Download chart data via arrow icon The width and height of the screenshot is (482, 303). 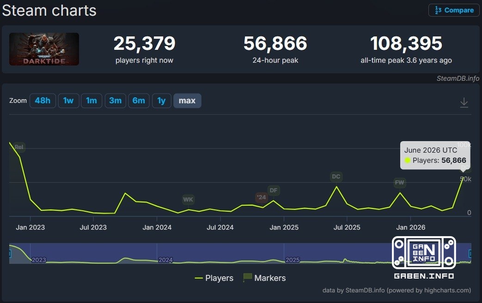464,102
